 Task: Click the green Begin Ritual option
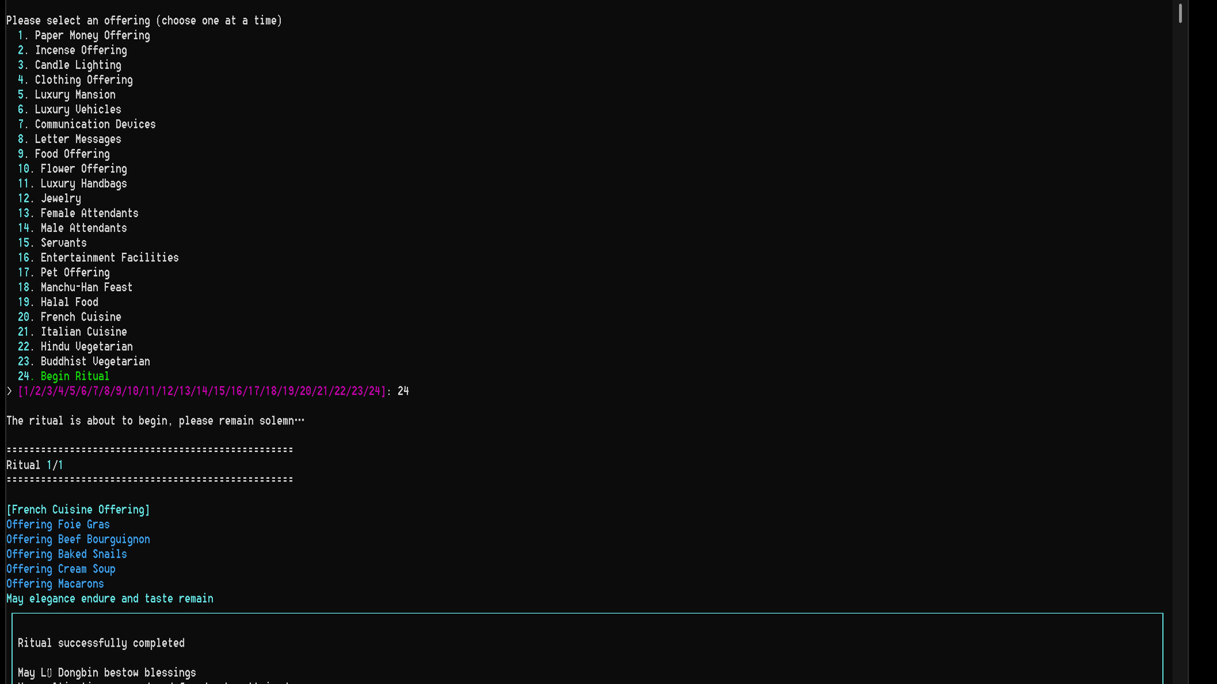75,376
